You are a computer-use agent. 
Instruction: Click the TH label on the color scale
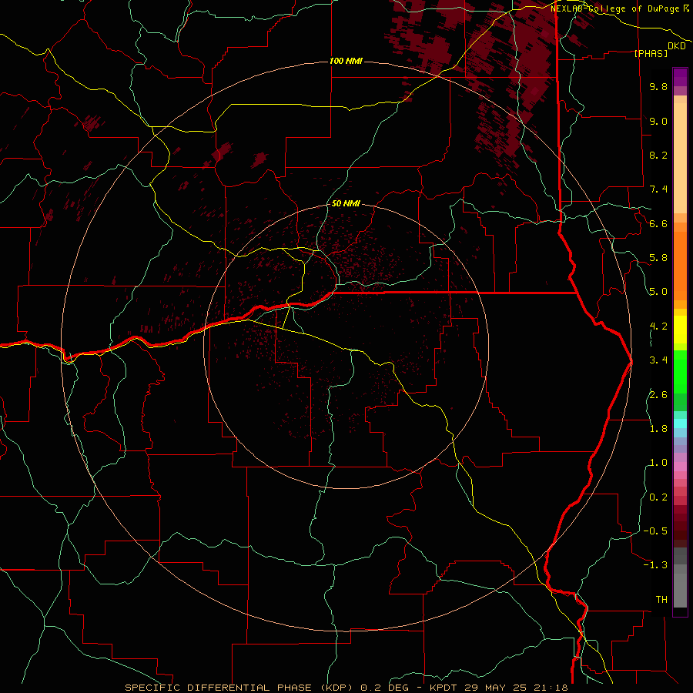tap(661, 600)
